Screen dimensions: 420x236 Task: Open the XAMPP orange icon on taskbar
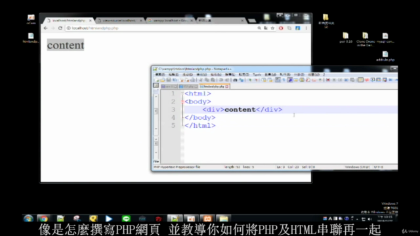tap(207, 218)
